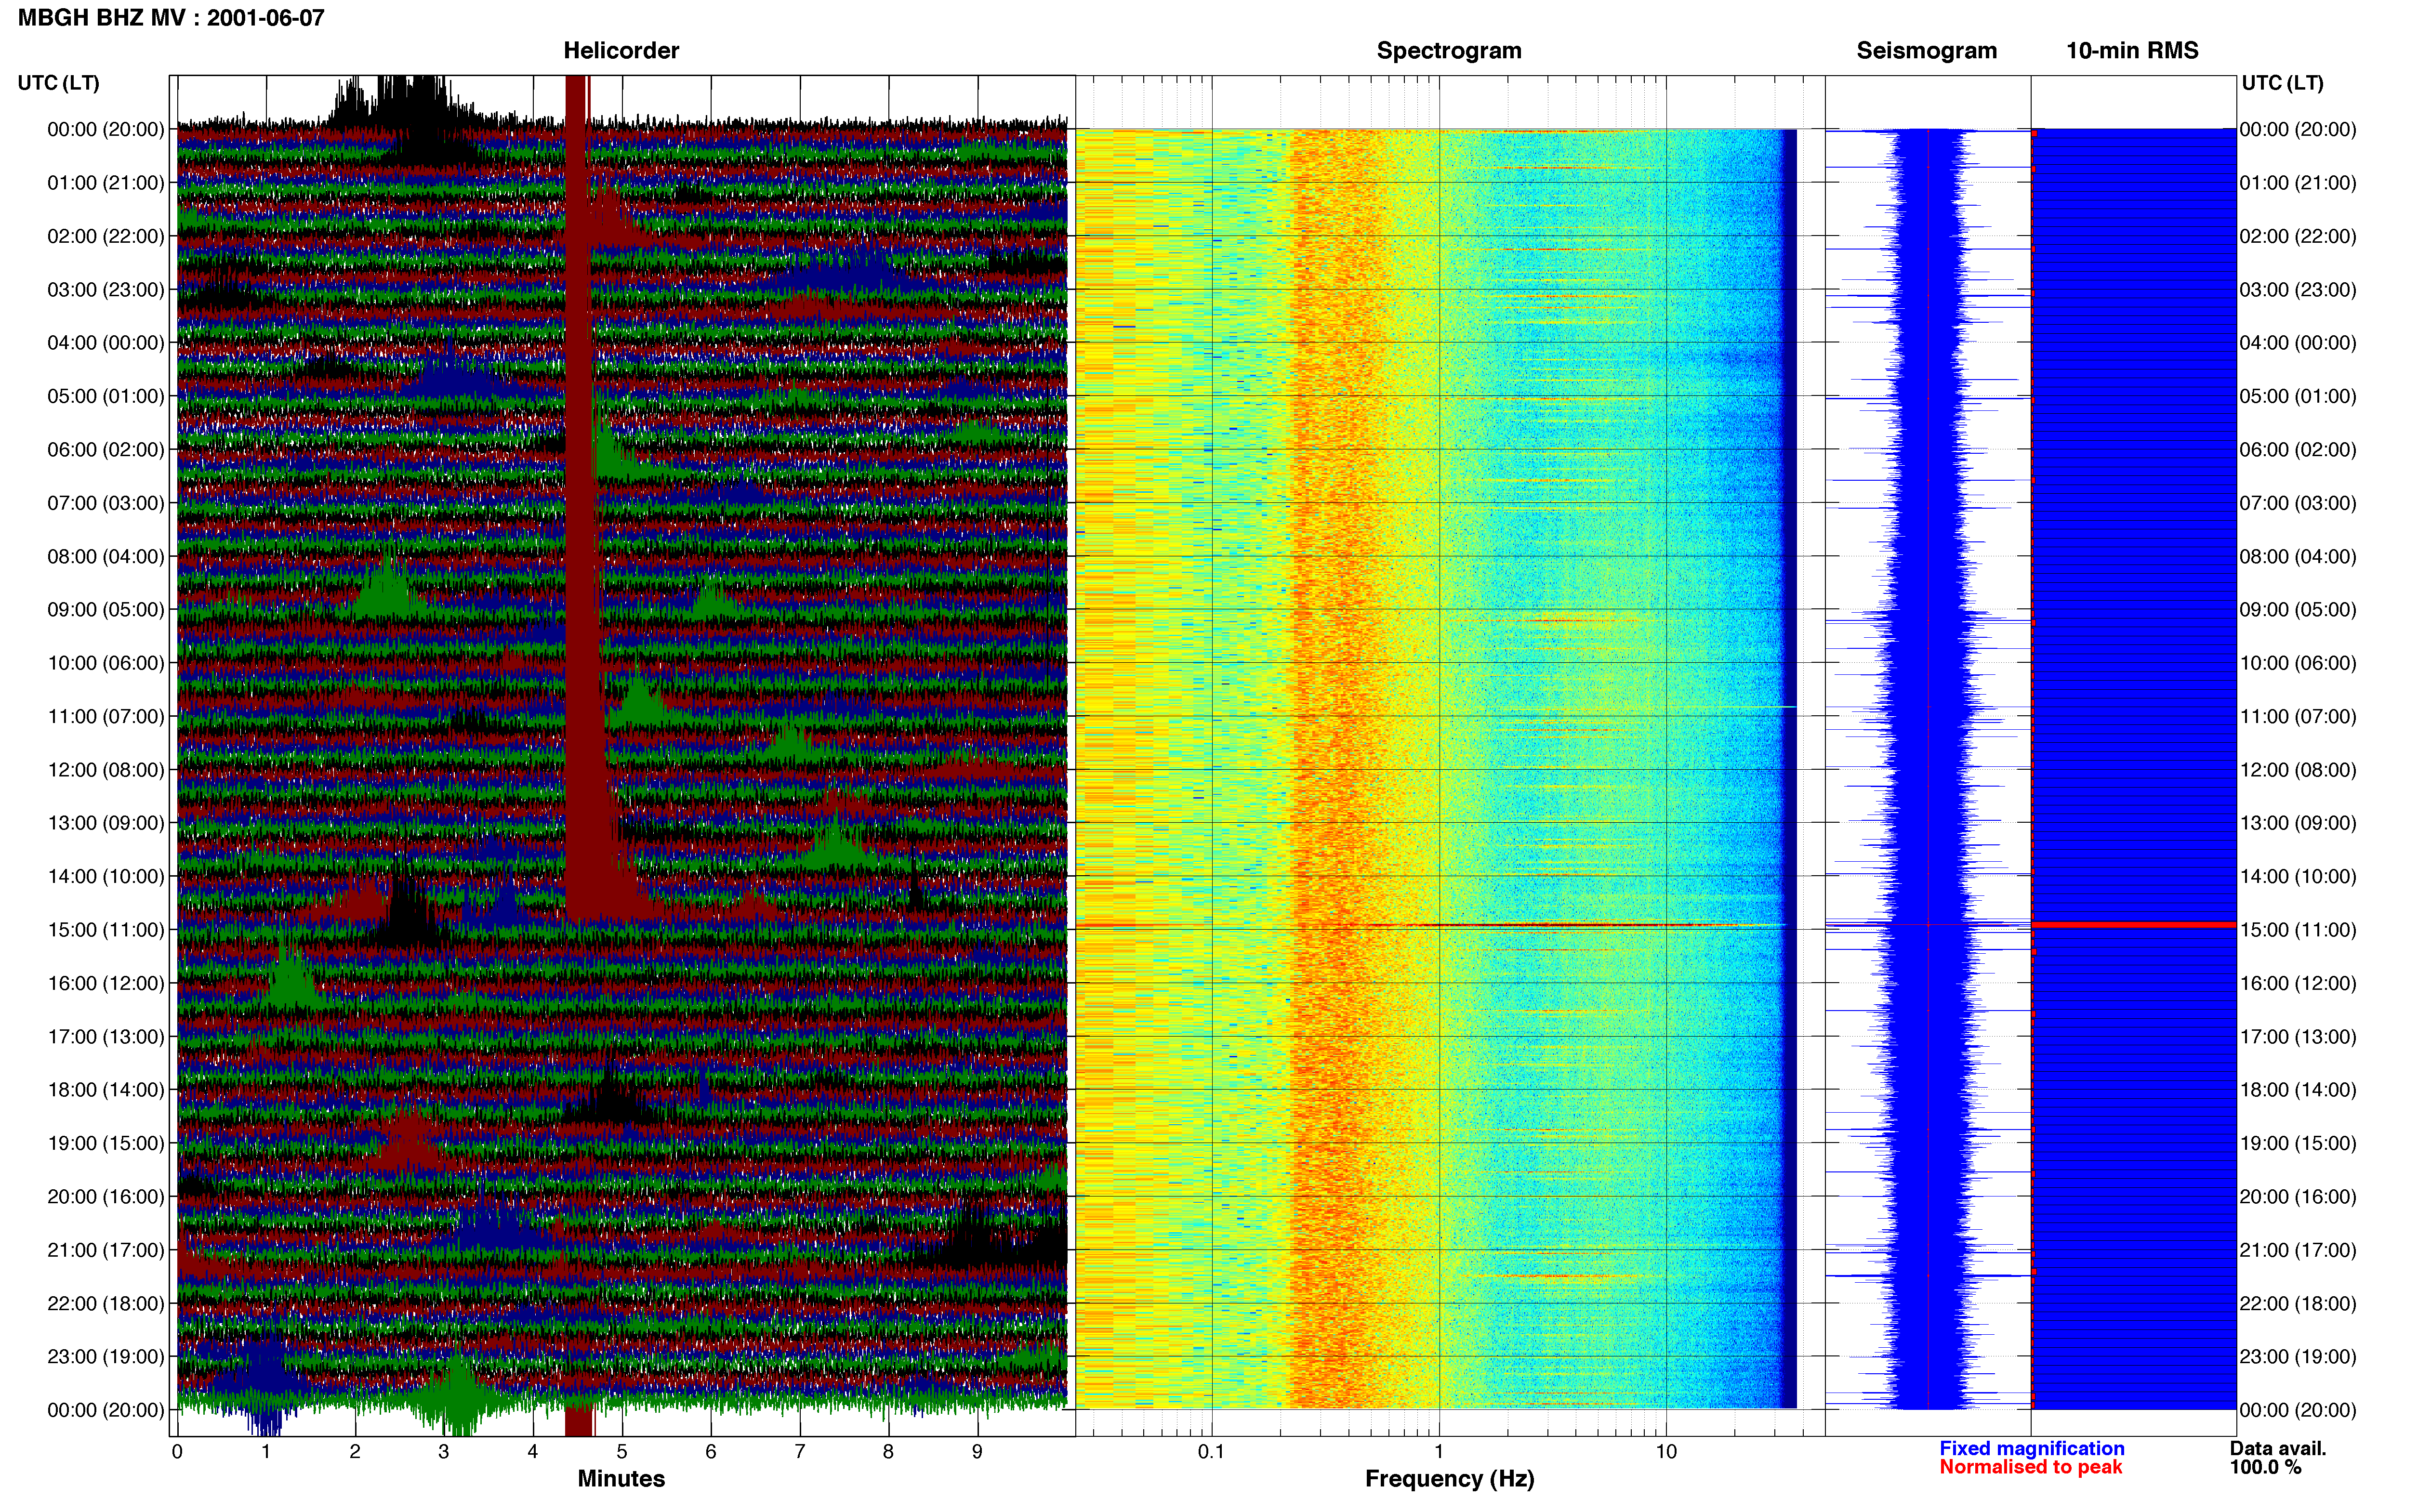Click the left 13:00 (09:00) time label

105,823
